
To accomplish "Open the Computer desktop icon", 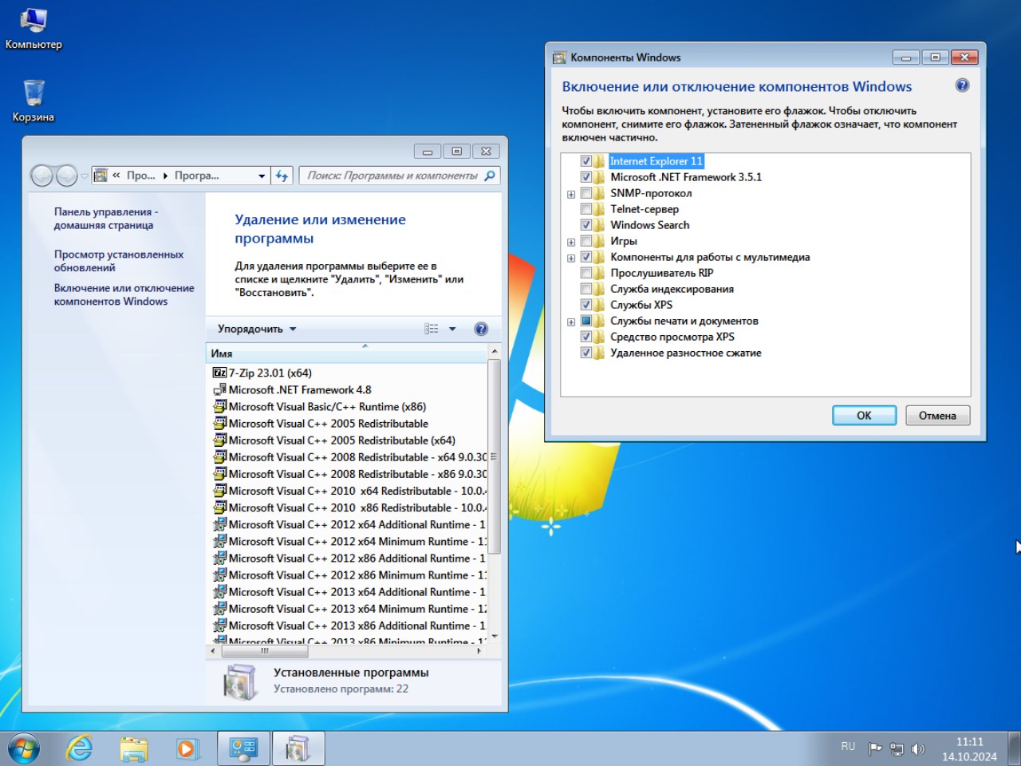I will [x=34, y=29].
